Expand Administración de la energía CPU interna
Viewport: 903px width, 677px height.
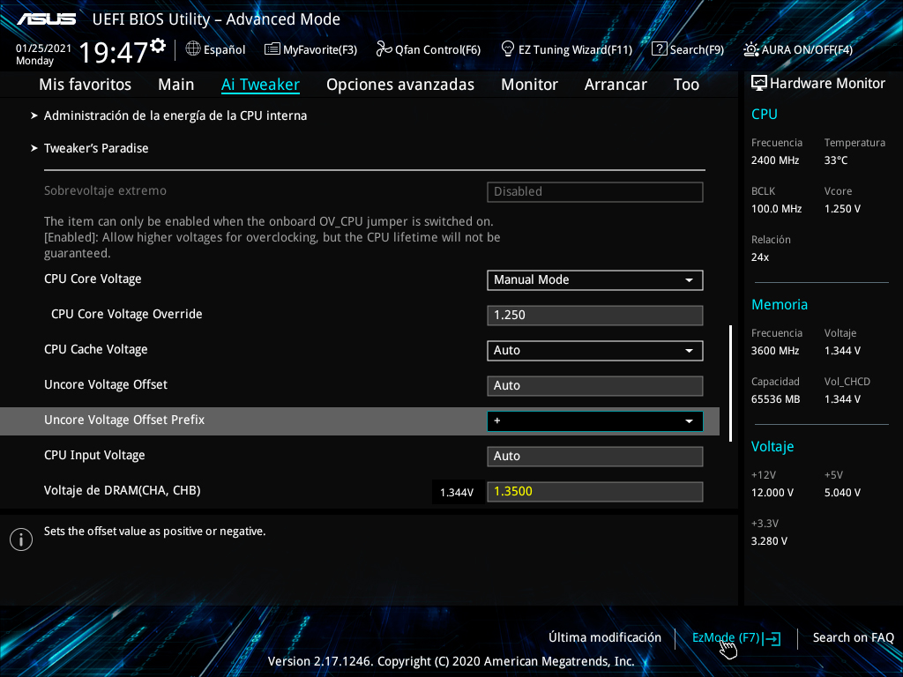coord(175,115)
